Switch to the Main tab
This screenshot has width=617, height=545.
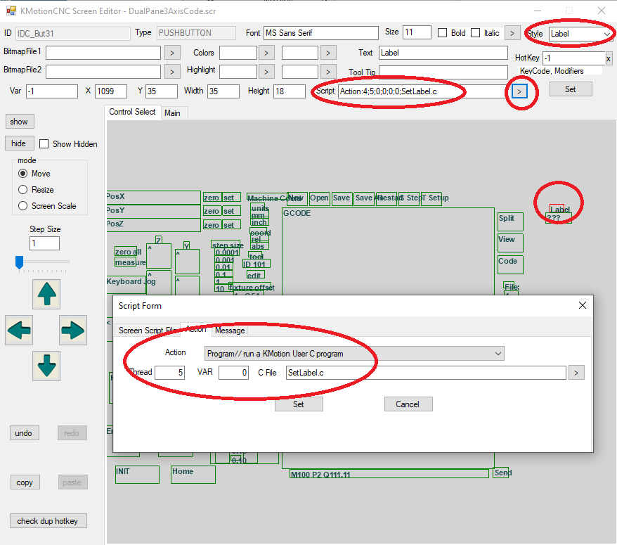point(172,113)
